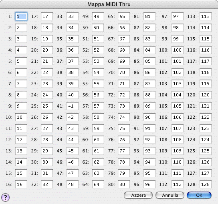Click the Annulla button
The width and height of the screenshot is (218, 204).
(x=170, y=195)
